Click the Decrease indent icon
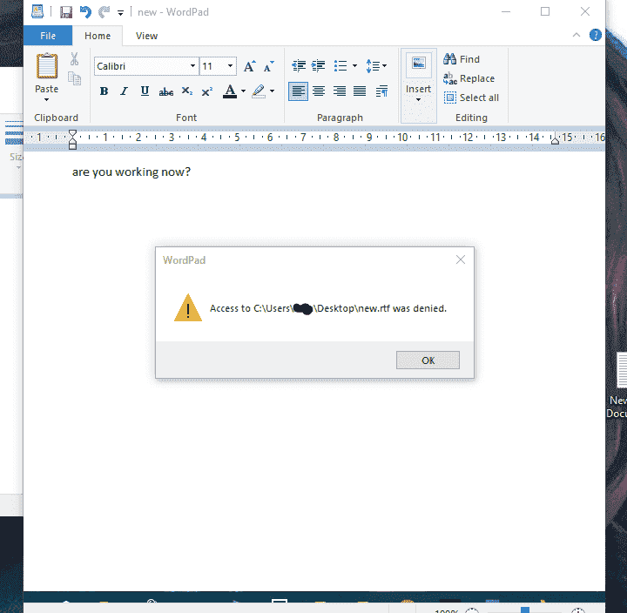627x613 pixels. (x=299, y=65)
